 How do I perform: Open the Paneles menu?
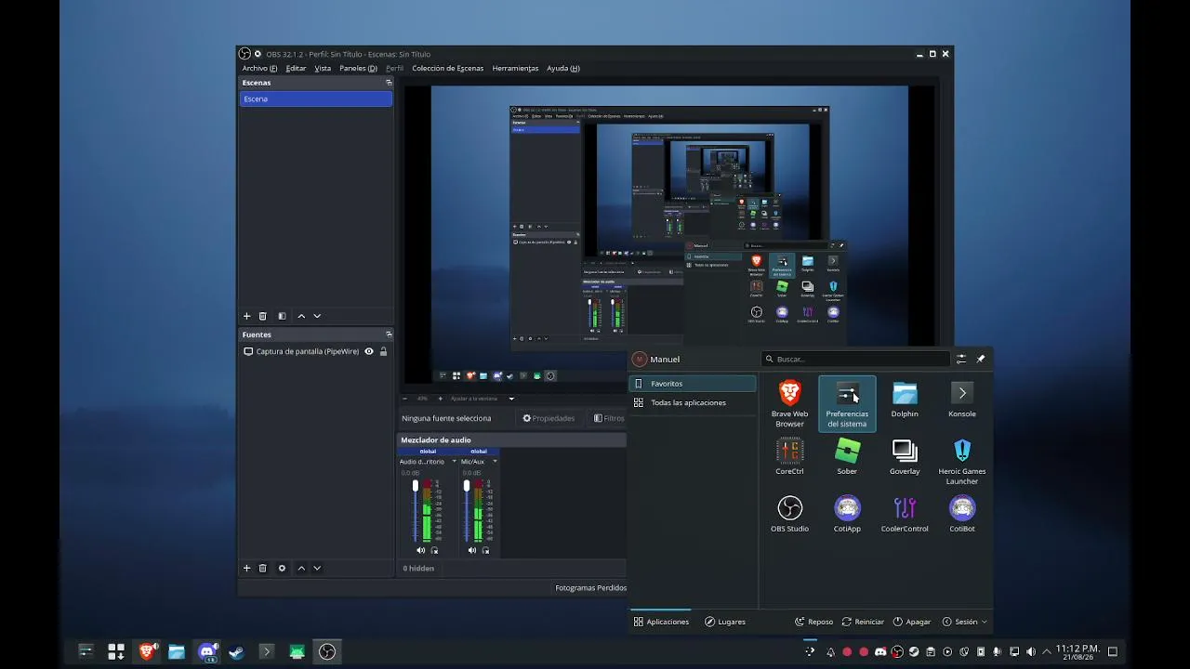(x=358, y=68)
